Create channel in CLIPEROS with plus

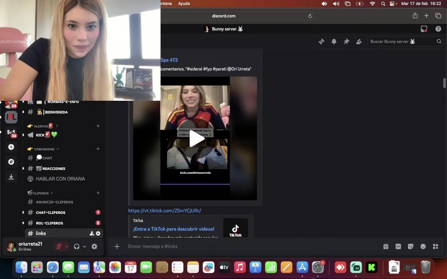coord(98,193)
